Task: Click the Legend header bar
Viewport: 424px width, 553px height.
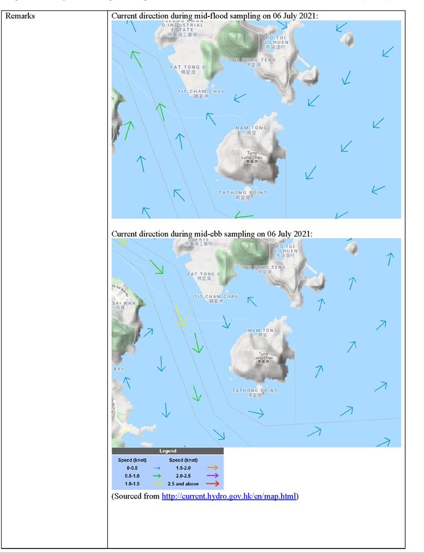Action: point(167,451)
